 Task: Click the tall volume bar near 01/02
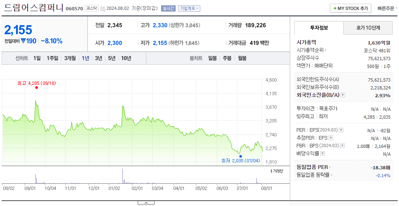pos(123,176)
